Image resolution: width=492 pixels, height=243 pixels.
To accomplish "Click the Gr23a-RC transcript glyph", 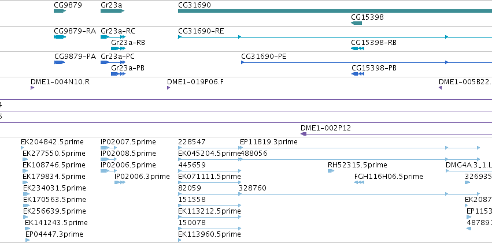I will tap(113, 37).
